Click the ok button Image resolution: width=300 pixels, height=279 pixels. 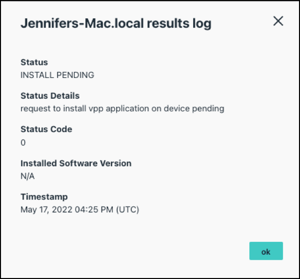(x=266, y=251)
